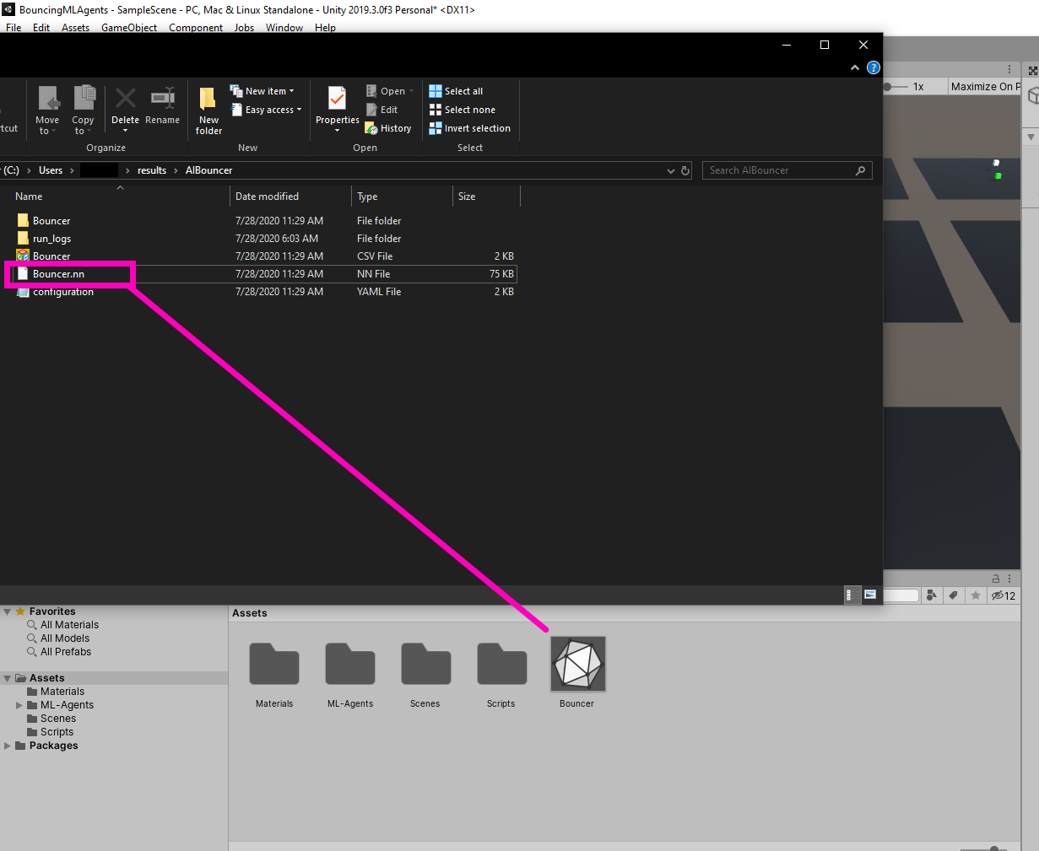Image resolution: width=1039 pixels, height=851 pixels.
Task: Click Select none in the ribbon
Action: pyautogui.click(x=462, y=110)
